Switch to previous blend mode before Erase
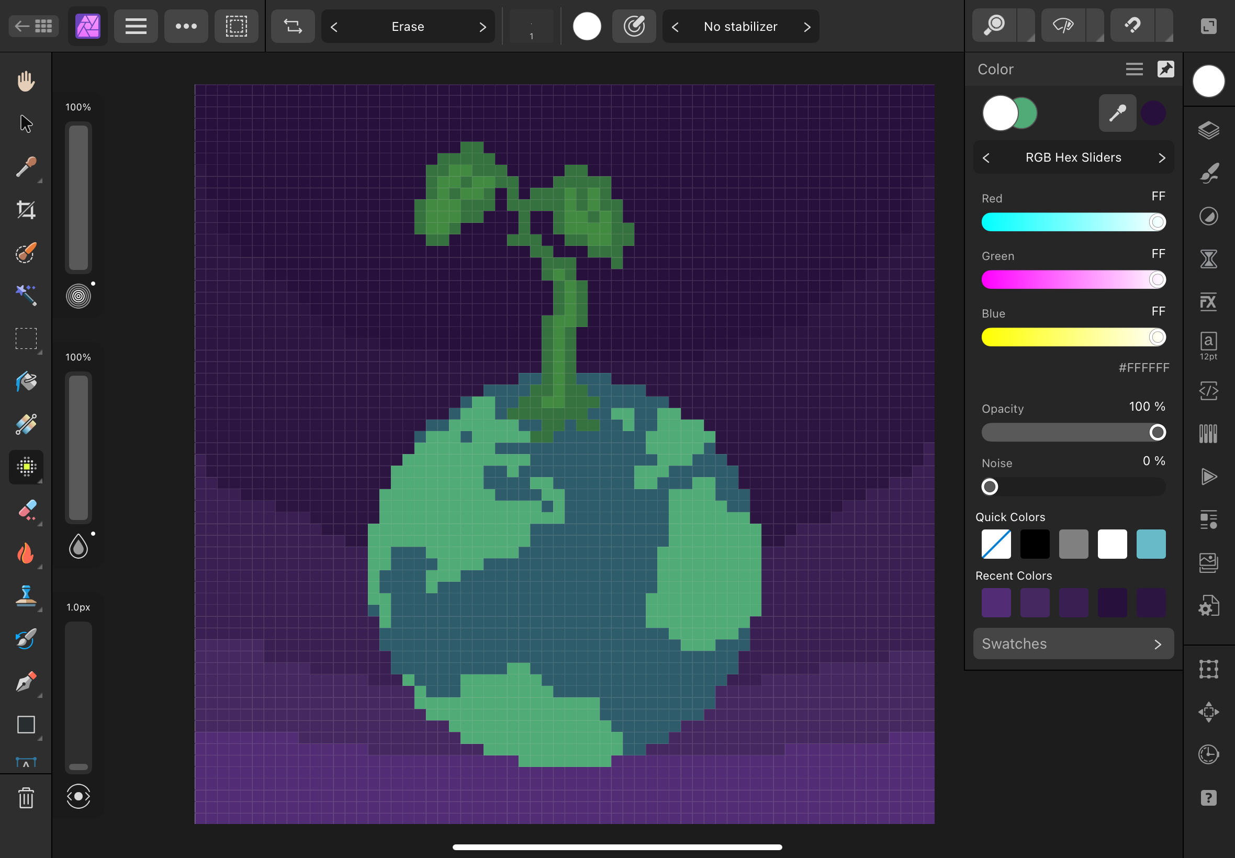 pyautogui.click(x=334, y=27)
